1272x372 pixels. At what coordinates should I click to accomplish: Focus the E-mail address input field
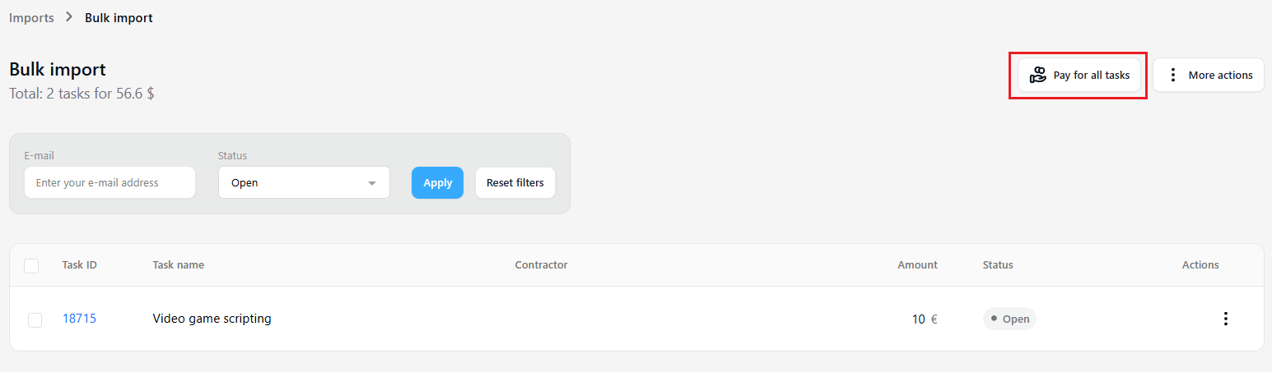(109, 182)
